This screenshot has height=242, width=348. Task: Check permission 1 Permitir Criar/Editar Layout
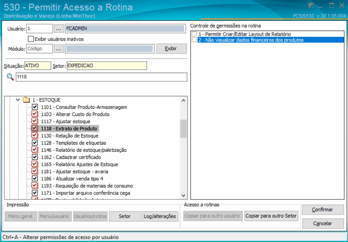[x=194, y=34]
